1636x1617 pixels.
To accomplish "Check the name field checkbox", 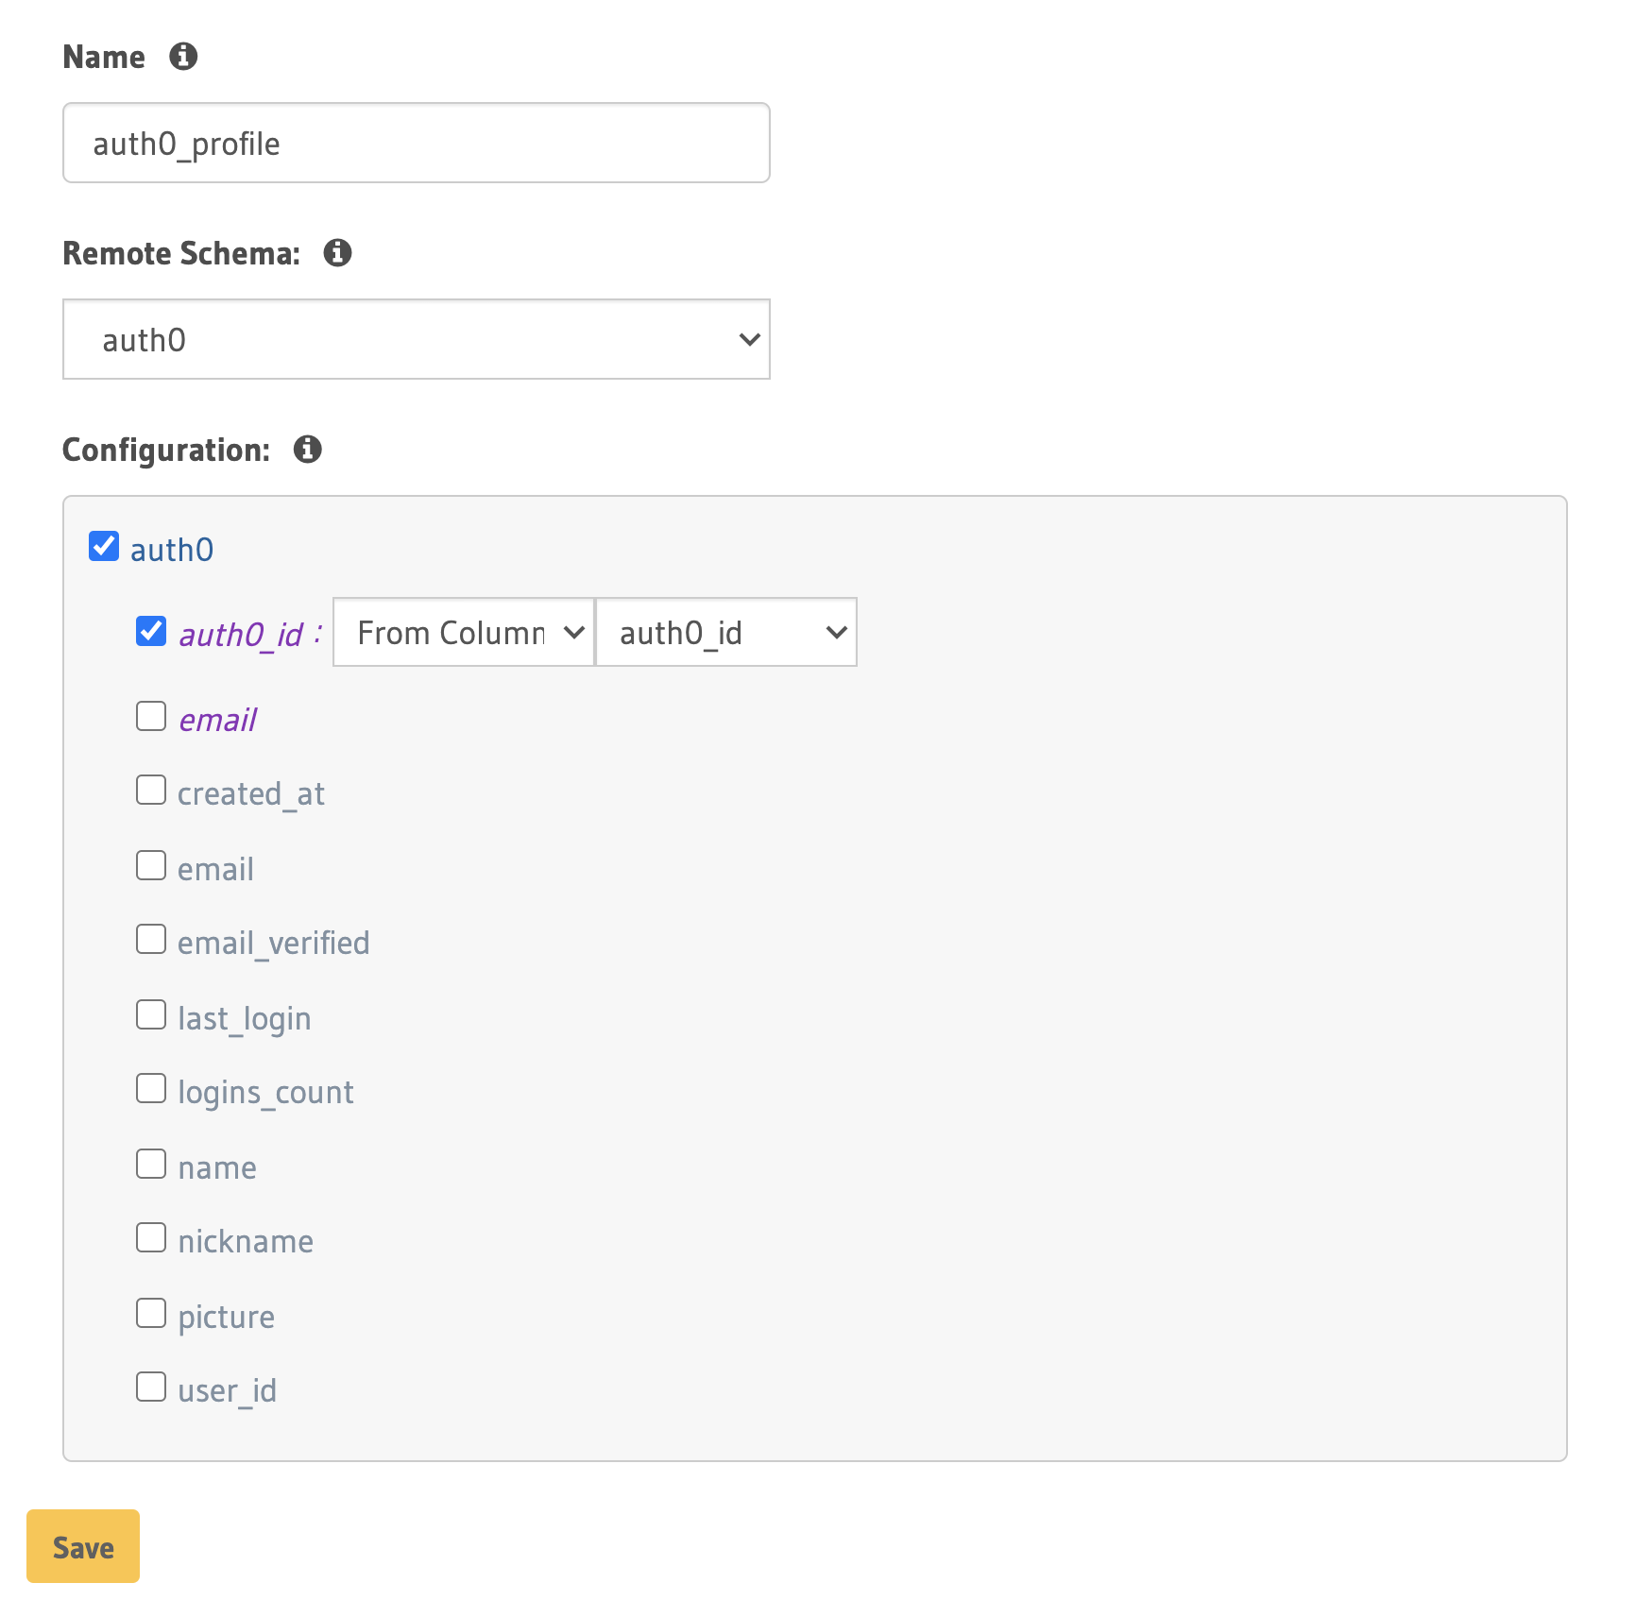I will click(151, 1165).
